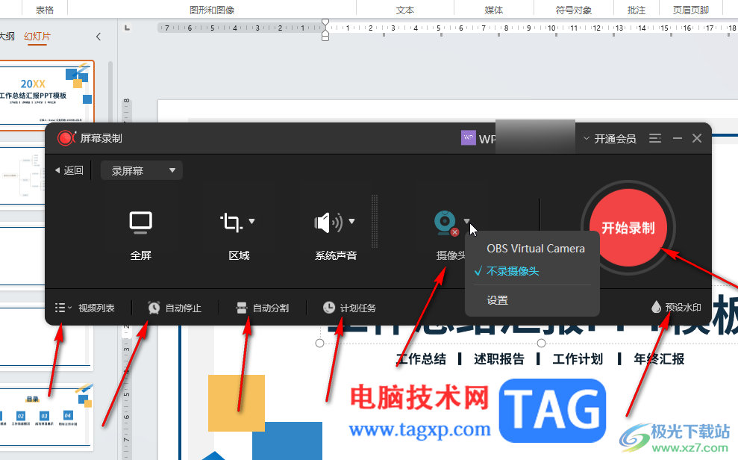Click the 文本 ribbon group label
Screen dimensions: 738x460
coord(404,10)
